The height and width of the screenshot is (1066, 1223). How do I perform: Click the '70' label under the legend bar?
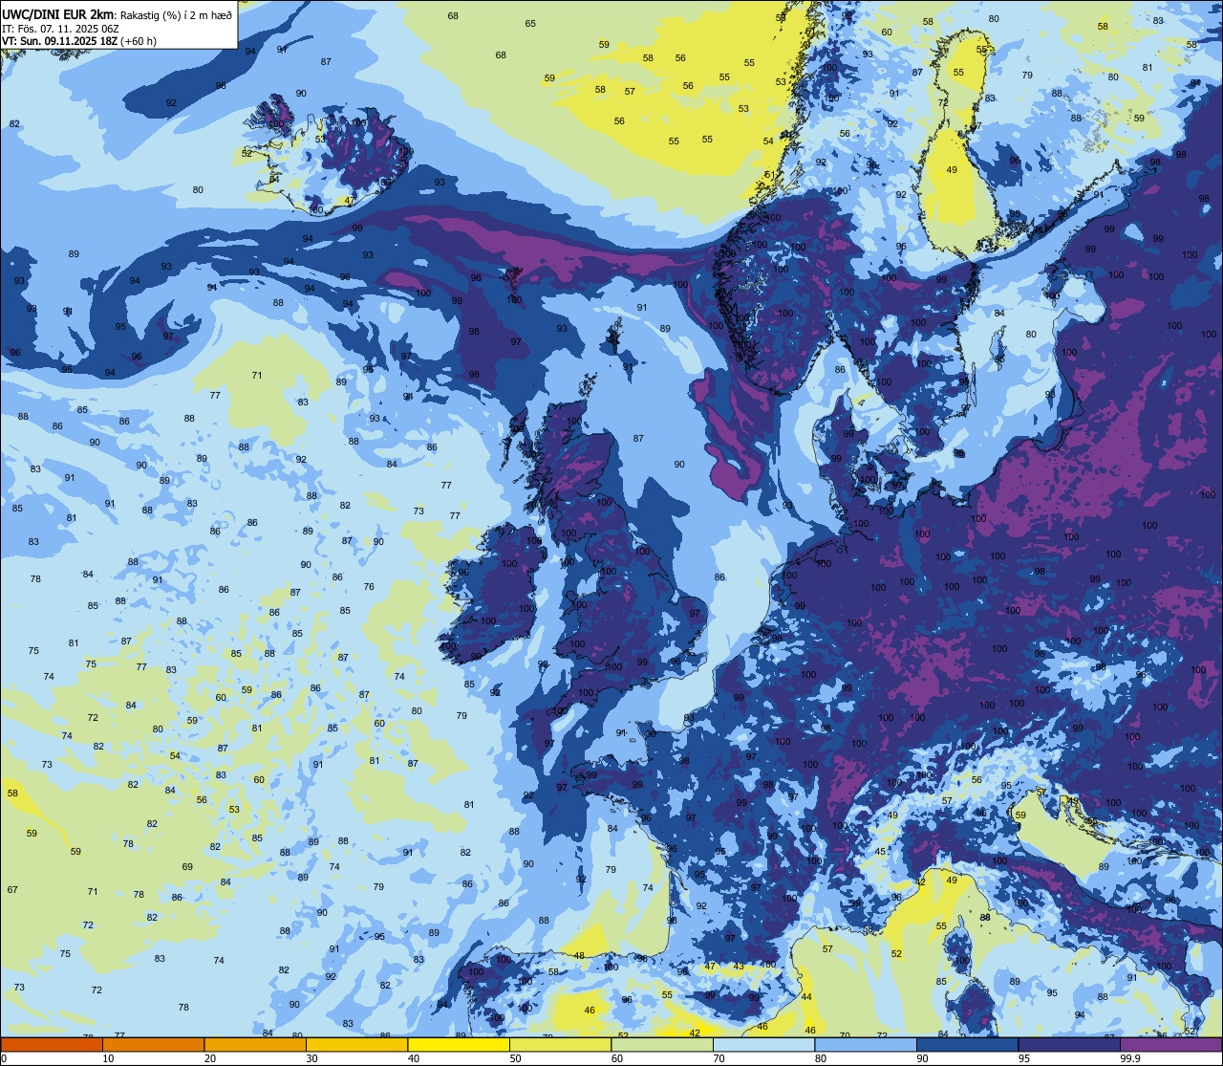tap(719, 1058)
